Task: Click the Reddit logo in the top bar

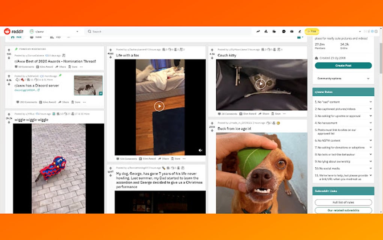Action: [x=14, y=31]
